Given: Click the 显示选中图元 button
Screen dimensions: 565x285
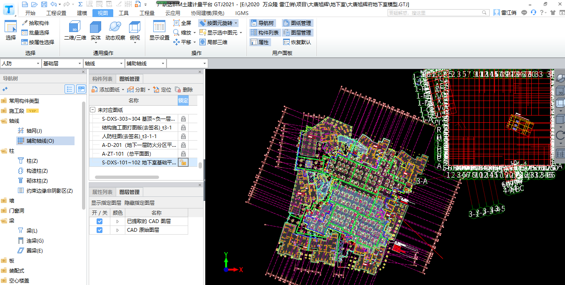Looking at the screenshot, I should 219,32.
